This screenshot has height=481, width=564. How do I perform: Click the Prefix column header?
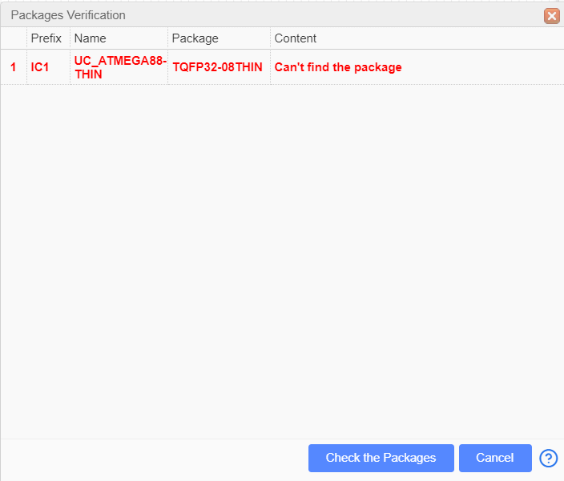coord(46,38)
